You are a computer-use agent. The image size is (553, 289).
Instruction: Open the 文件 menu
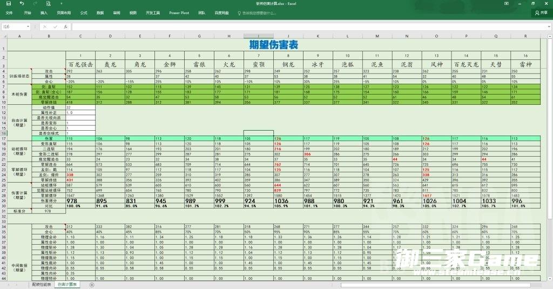9,12
